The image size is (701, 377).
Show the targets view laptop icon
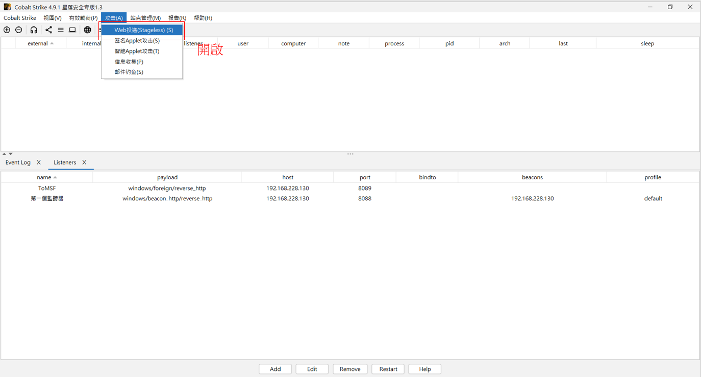[72, 30]
